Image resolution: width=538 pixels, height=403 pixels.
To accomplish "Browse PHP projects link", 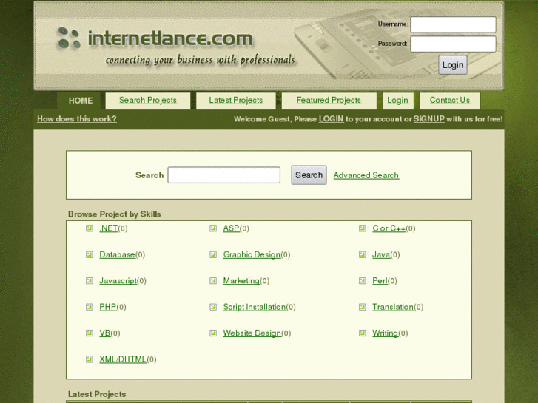I will coord(108,307).
